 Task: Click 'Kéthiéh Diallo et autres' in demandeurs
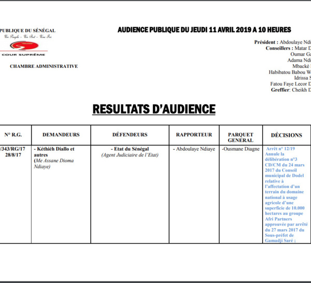click(x=54, y=152)
